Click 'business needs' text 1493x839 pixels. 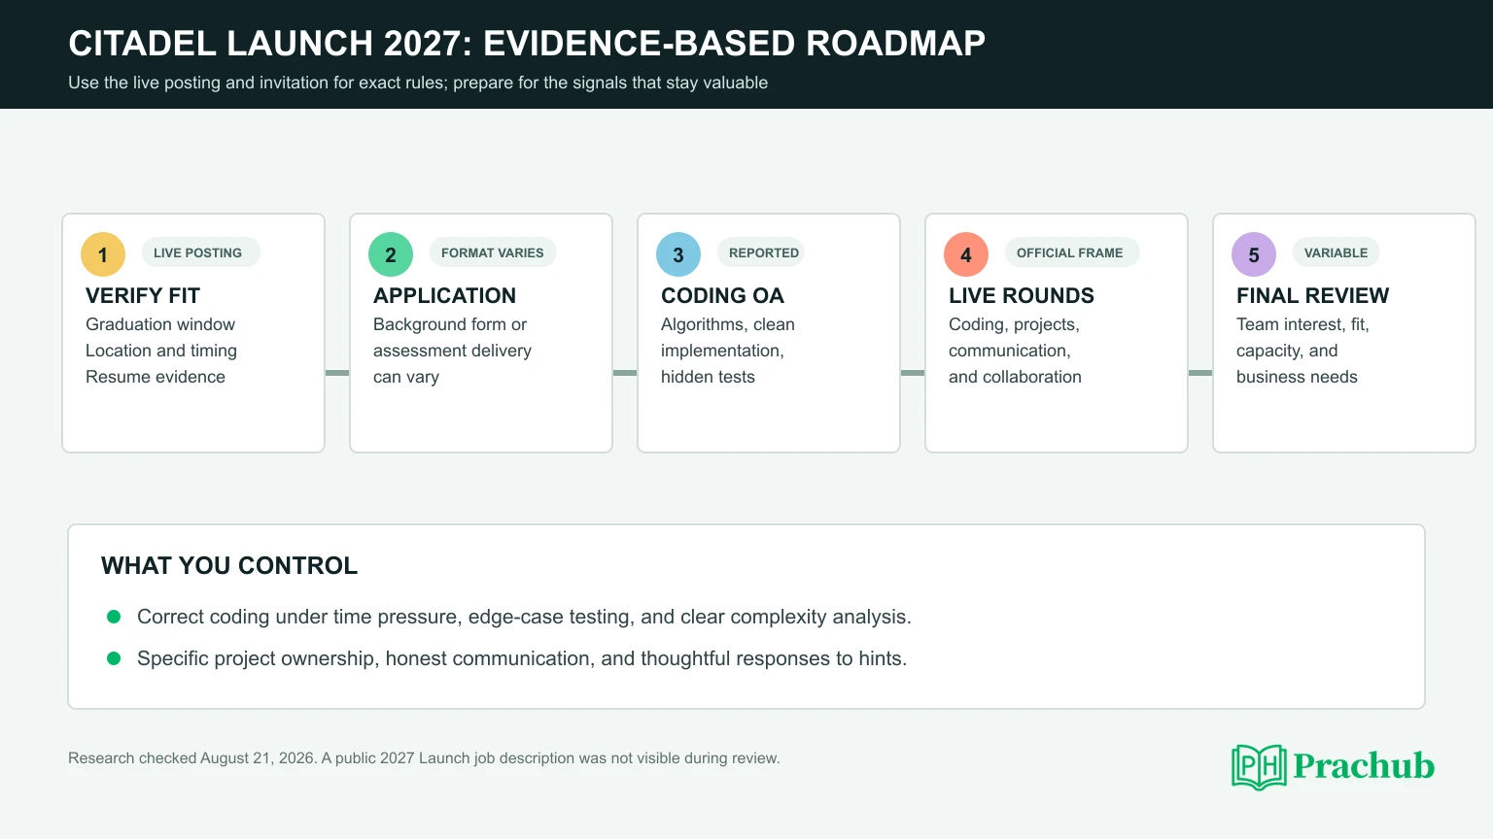tap(1297, 377)
